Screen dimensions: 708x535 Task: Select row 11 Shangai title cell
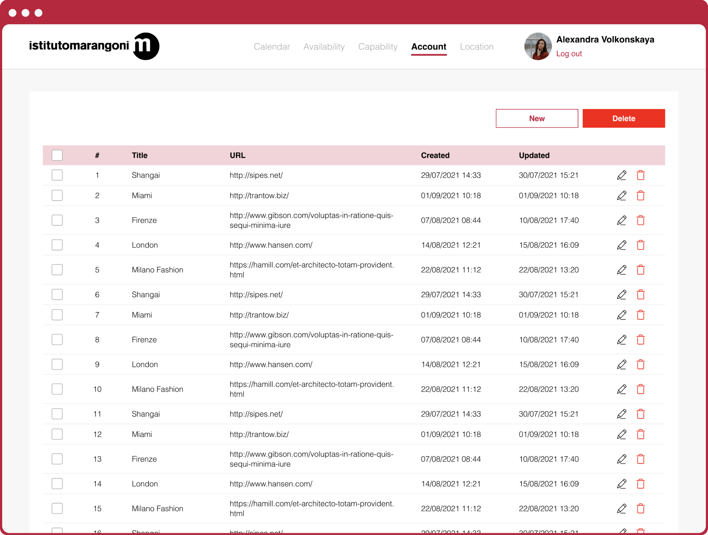click(x=146, y=414)
